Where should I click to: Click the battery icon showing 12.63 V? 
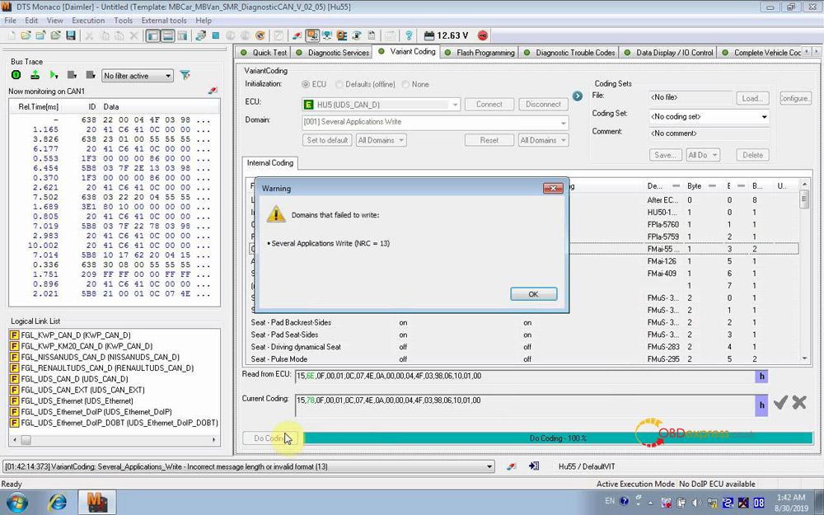point(429,35)
